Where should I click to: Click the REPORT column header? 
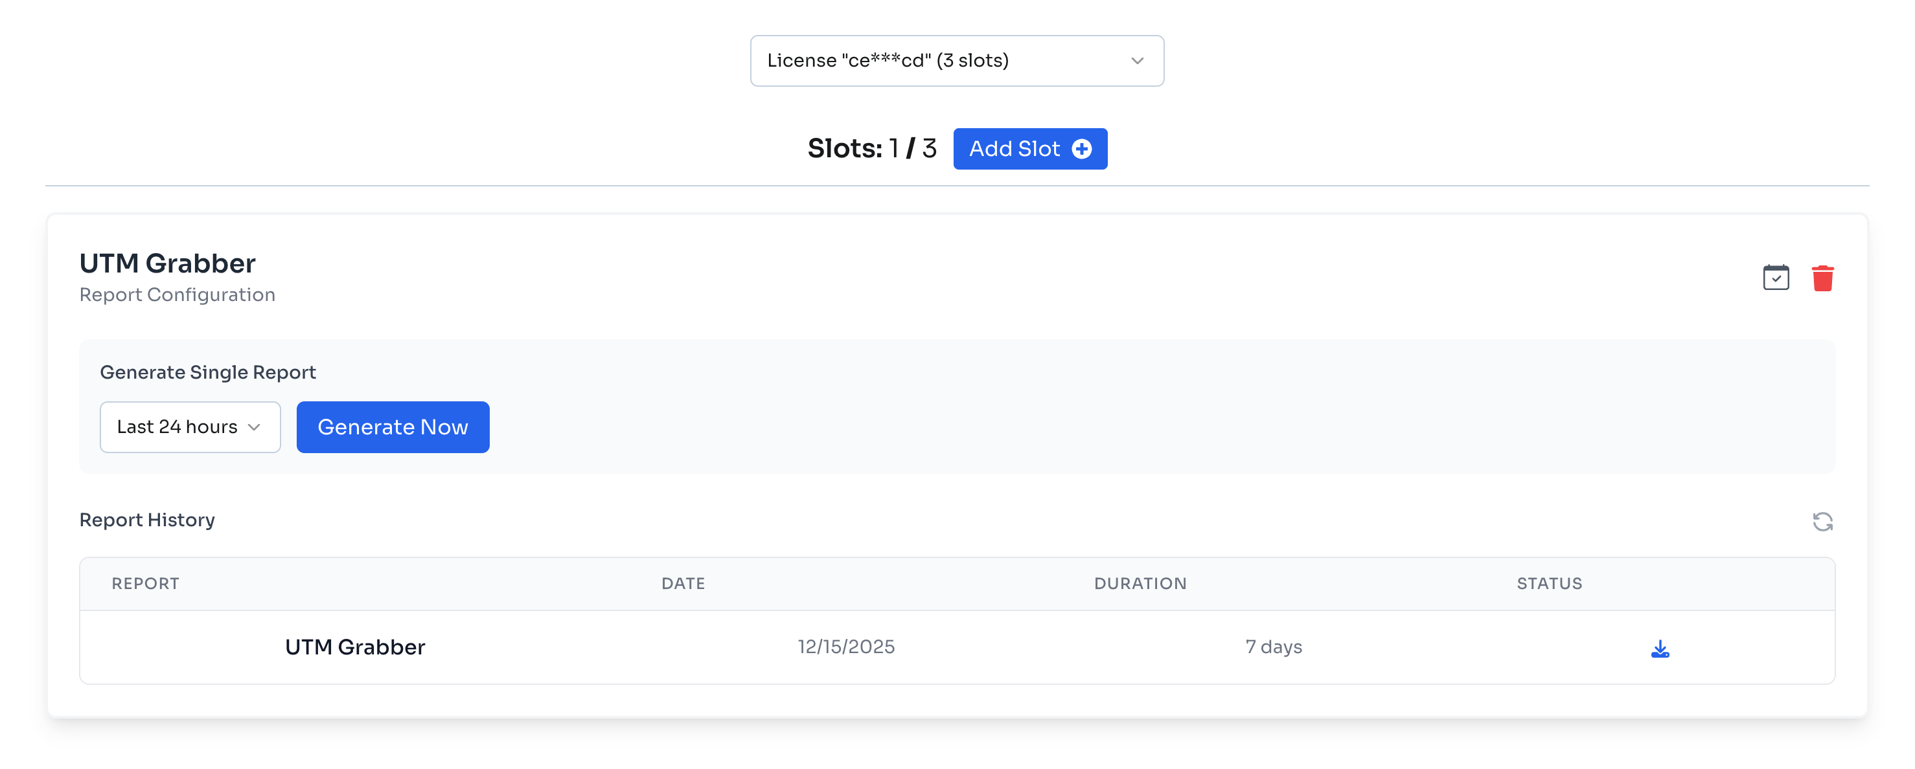coord(146,583)
